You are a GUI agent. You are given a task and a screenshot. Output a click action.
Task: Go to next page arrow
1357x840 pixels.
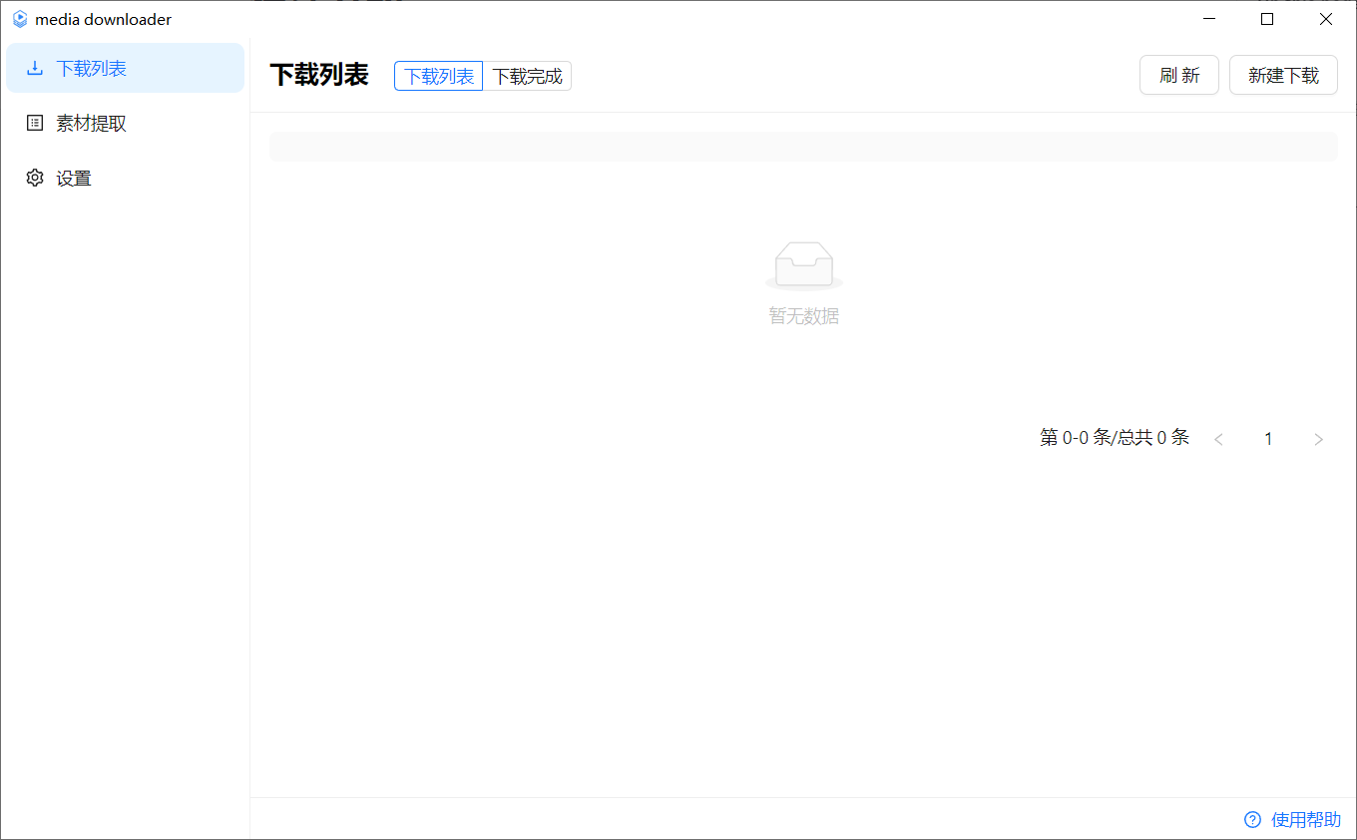pos(1319,439)
